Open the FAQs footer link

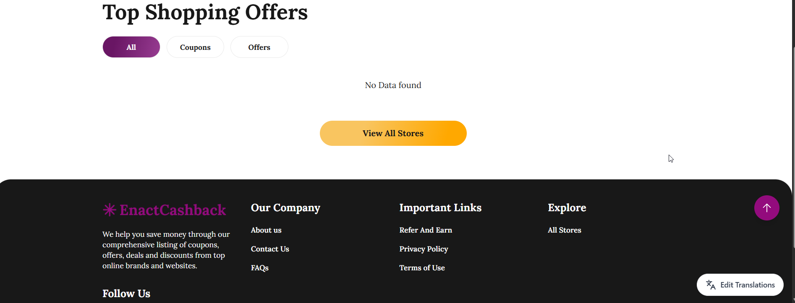click(259, 268)
